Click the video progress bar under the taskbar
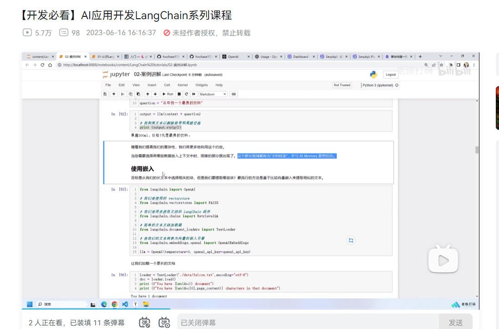The height and width of the screenshot is (329, 499). tap(250, 309)
